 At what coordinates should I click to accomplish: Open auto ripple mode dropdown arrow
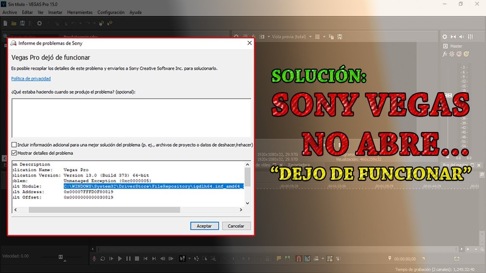[323, 259]
